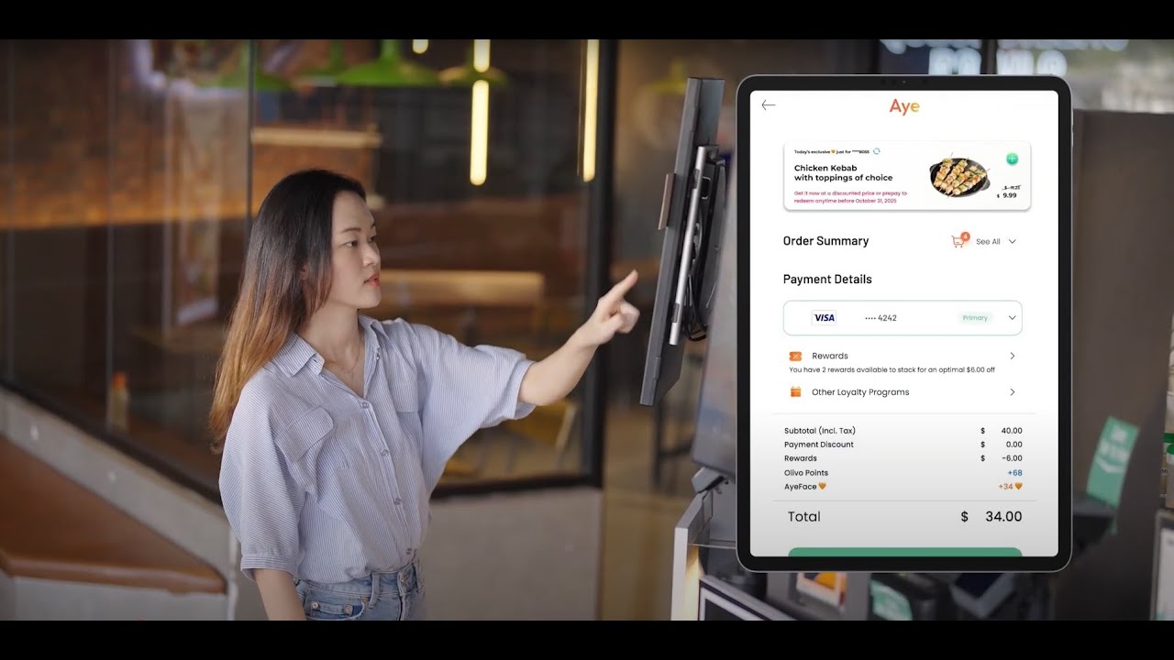The image size is (1174, 660).
Task: Click the $9.99 discounted price
Action: pyautogui.click(x=1007, y=195)
